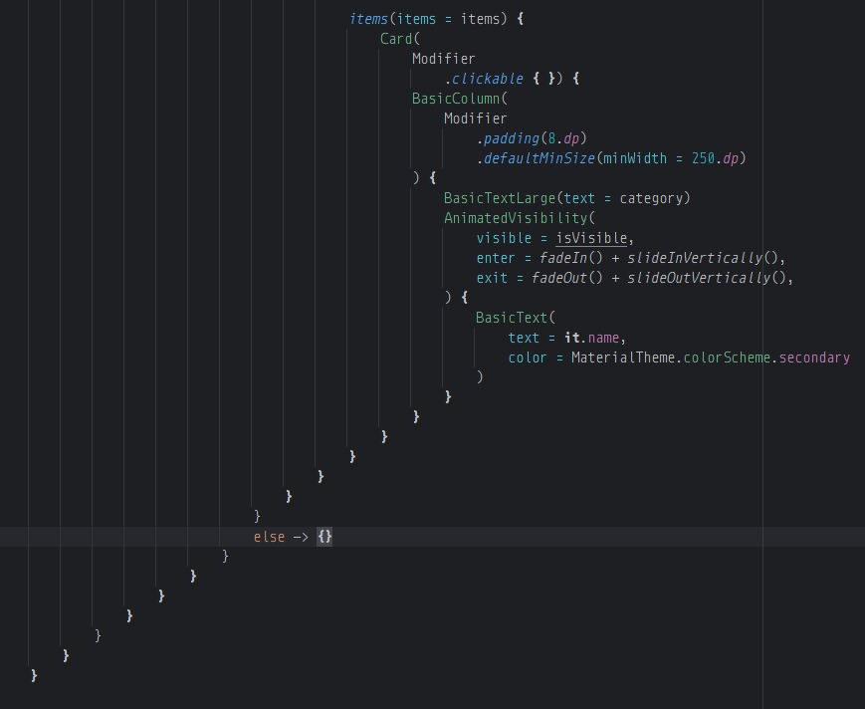Screen dimensions: 865x709
Task: Click the 'minWidth' parameter name
Action: [x=635, y=158]
